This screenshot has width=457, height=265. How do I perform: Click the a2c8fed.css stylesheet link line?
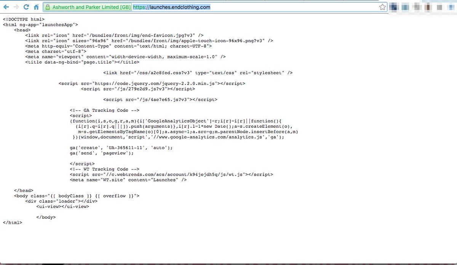pyautogui.click(x=198, y=73)
